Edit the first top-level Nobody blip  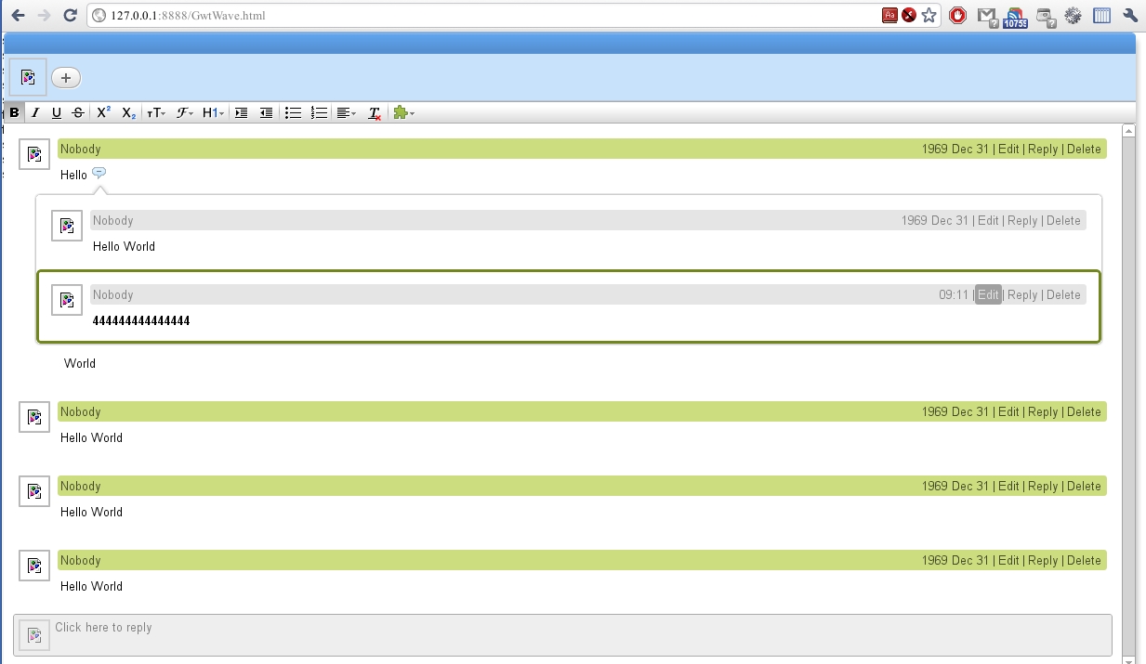point(1008,150)
